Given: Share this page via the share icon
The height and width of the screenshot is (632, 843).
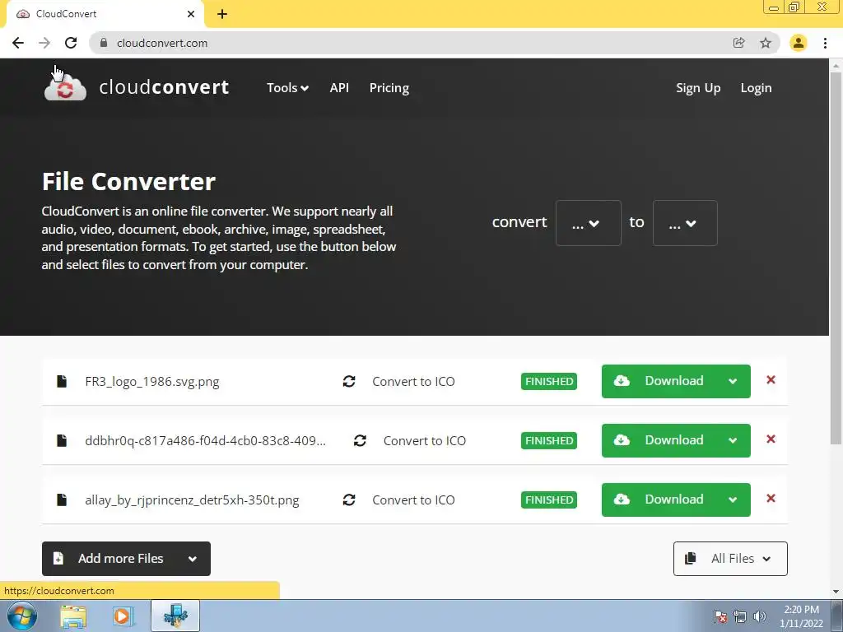Looking at the screenshot, I should click(738, 43).
